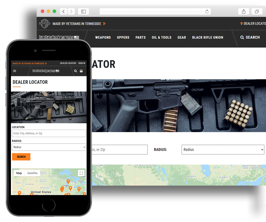Viewport: 266px width, 222px height.
Task: Tap the Tactical Edge Arms logo on phone
Action: [x=46, y=71]
